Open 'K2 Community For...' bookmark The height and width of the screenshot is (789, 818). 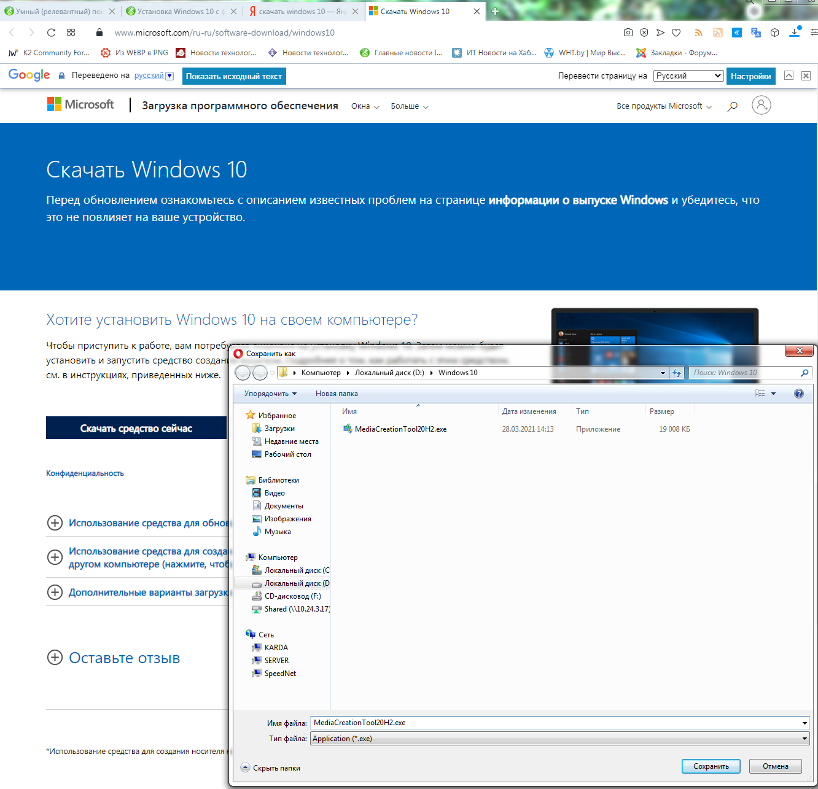click(x=49, y=53)
